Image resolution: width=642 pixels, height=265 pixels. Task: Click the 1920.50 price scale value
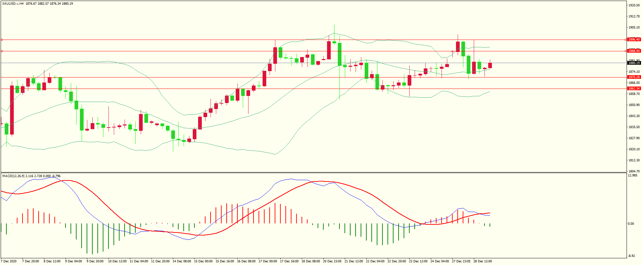[634, 5]
